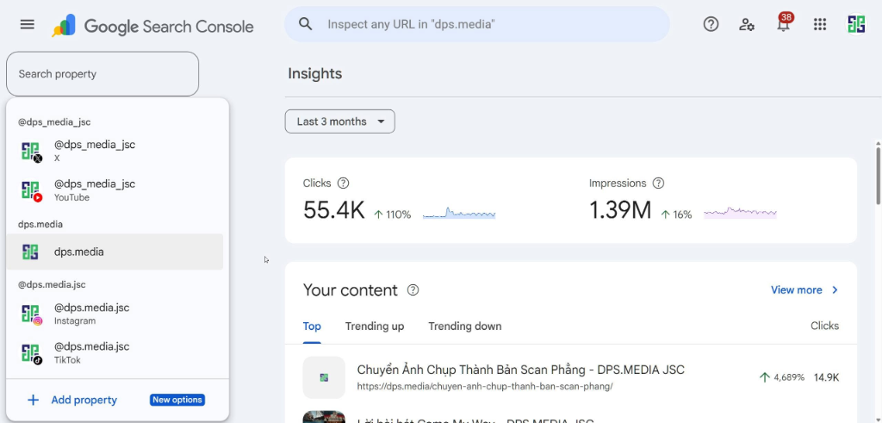Click the @dps.media.jsc group header
Screen dimensions: 882x423
(52, 284)
